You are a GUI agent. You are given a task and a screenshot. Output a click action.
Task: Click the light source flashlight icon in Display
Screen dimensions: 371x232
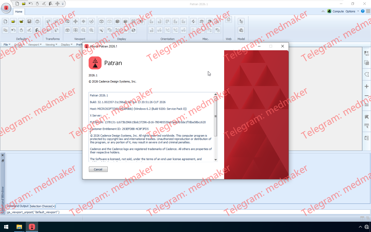(x=102, y=30)
